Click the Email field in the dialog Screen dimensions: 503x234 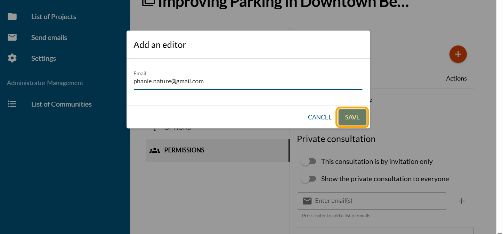(x=248, y=82)
